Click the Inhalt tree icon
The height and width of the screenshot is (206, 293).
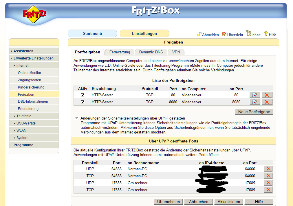[x=248, y=33]
